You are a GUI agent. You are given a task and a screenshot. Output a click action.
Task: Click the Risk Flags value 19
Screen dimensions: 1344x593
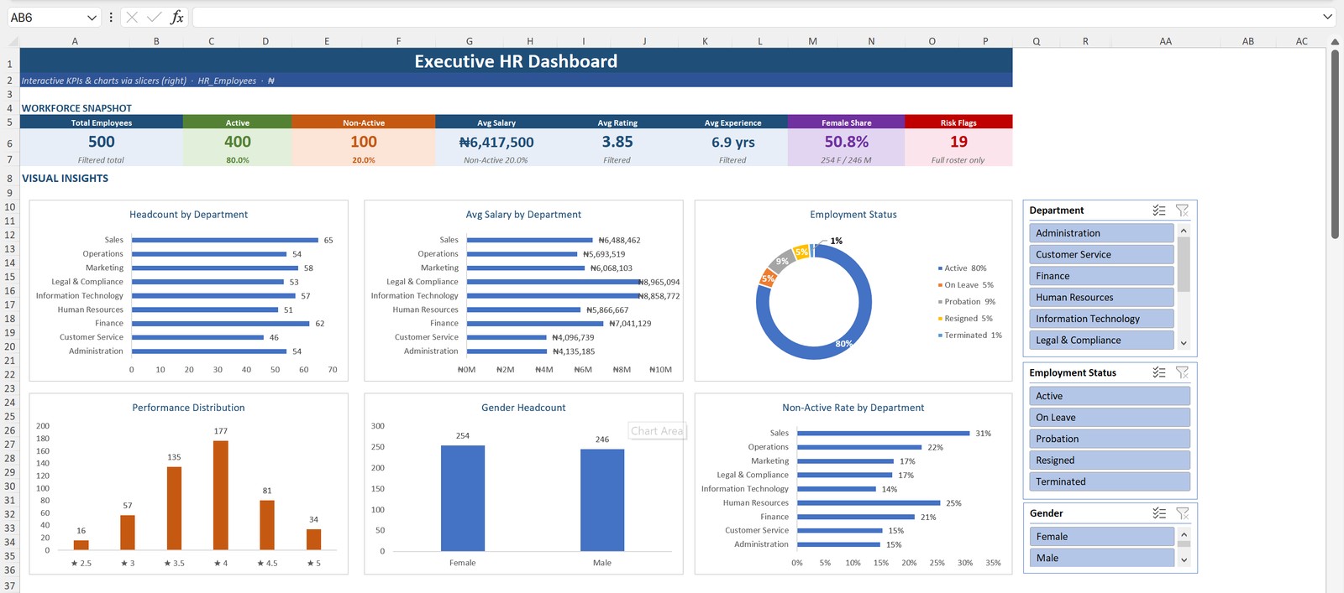[x=958, y=142]
